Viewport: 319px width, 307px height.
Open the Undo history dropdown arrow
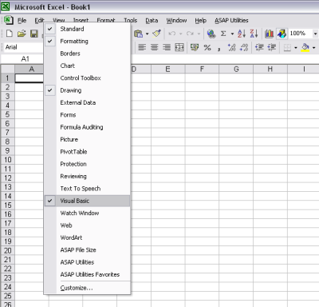point(181,34)
